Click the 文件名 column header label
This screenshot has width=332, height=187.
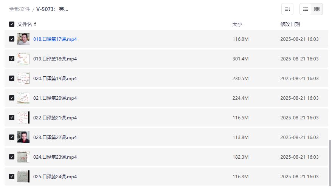pyautogui.click(x=25, y=24)
